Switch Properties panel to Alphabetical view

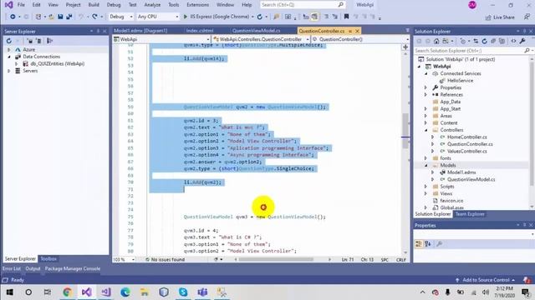tap(428, 243)
